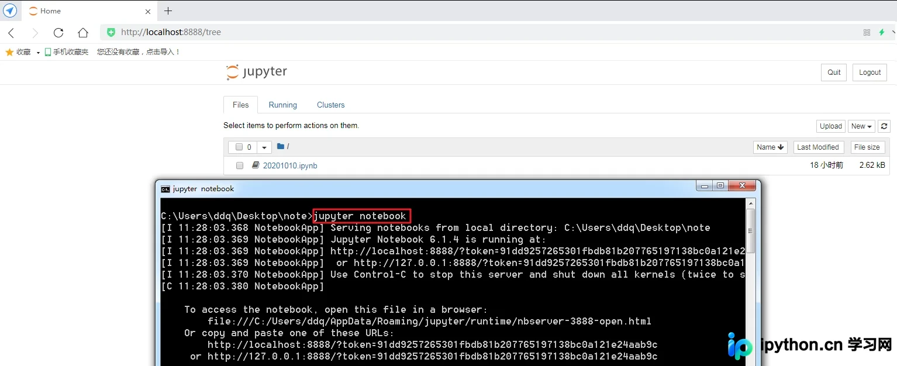Click the favorites star icon
This screenshot has height=366, width=897.
(x=9, y=52)
